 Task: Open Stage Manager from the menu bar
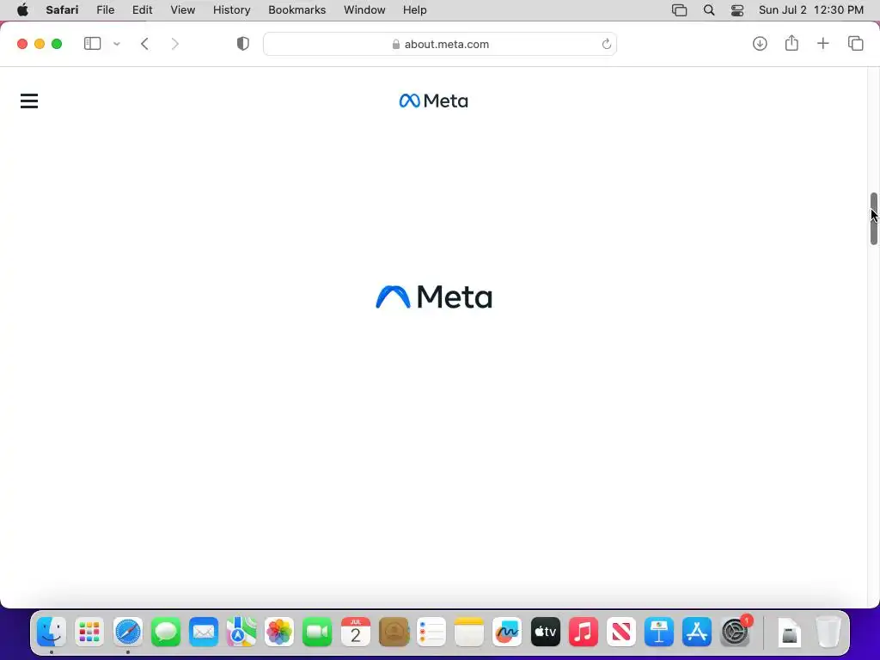click(679, 10)
